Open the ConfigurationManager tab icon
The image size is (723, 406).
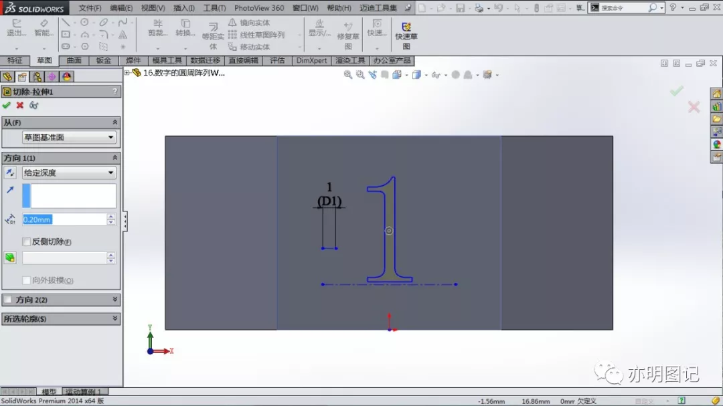37,77
